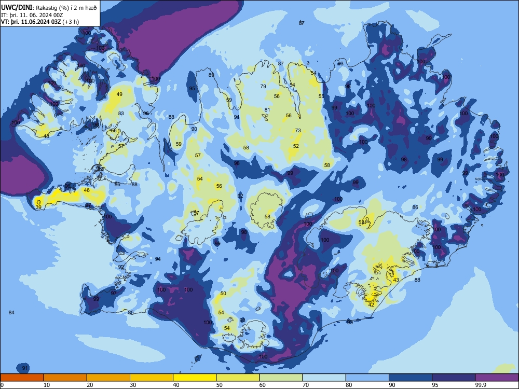Click the humidity value '94' on the map
The width and height of the screenshot is (519, 389).
point(158,259)
